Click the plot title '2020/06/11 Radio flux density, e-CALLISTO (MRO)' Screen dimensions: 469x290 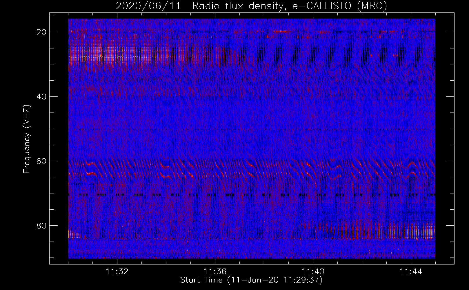tap(251, 6)
